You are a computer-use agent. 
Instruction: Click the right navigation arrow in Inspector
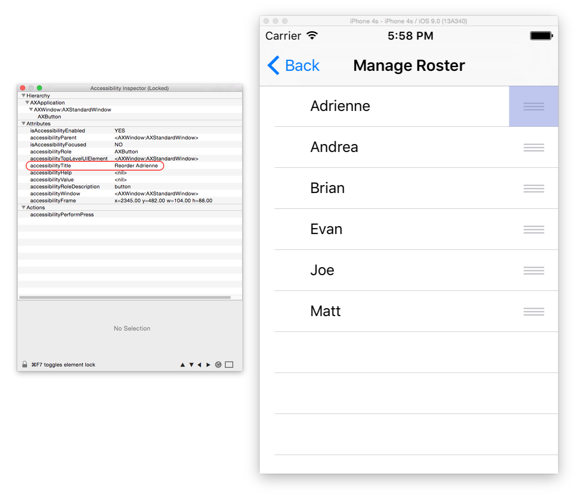[209, 365]
